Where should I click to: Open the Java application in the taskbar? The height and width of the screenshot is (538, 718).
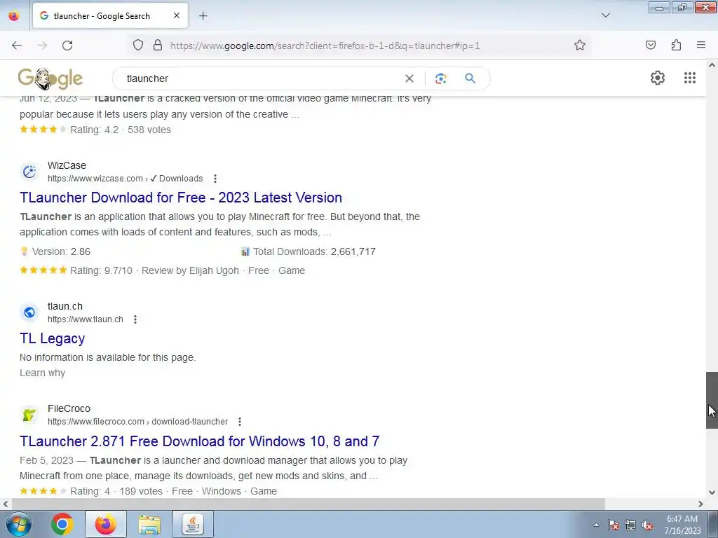pos(193,524)
